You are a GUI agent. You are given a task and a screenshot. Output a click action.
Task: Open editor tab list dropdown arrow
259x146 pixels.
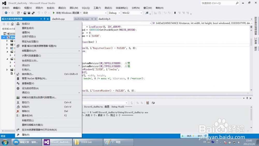[251, 19]
